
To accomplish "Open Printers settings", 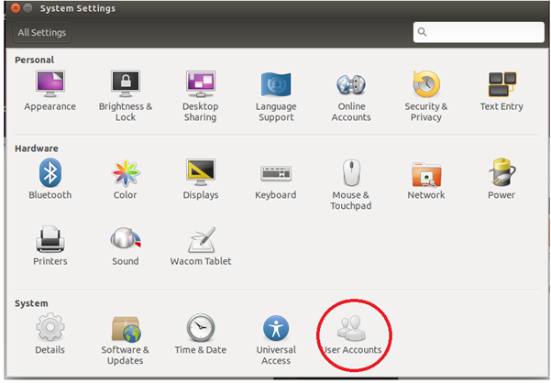I will (50, 246).
